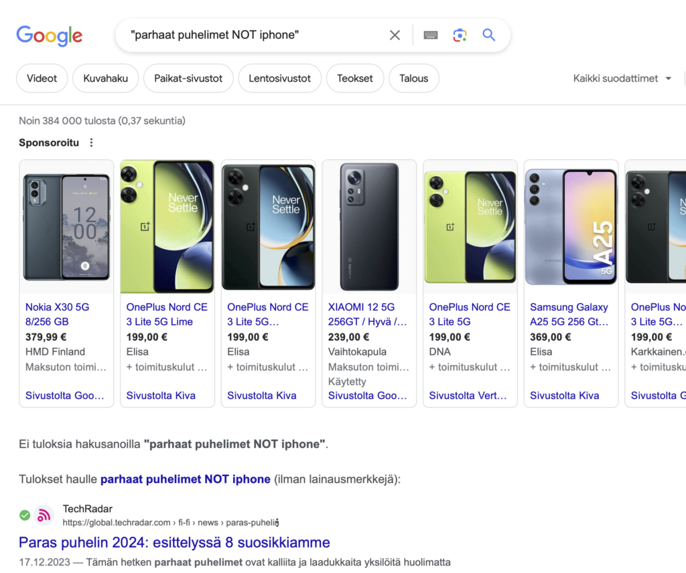The width and height of the screenshot is (686, 573).
Task: Click inside the Google search text field
Action: [255, 35]
